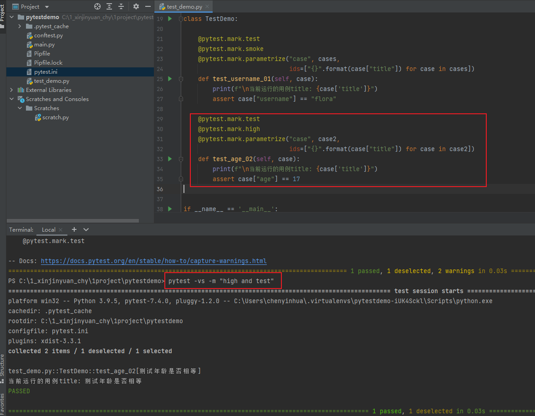Image resolution: width=535 pixels, height=416 pixels.
Task: Run TestDemo class via gutter play icon
Action: tap(169, 18)
